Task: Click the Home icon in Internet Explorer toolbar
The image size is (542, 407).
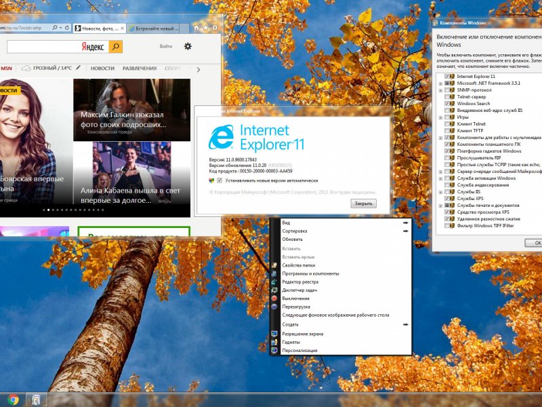Action: 196,28
